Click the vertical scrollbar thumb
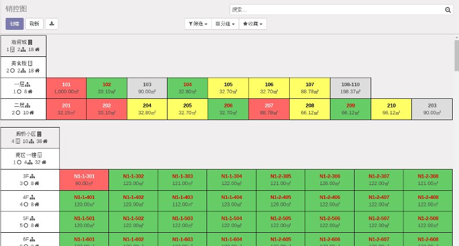Image resolution: width=459 pixels, height=246 pixels. pos(456,55)
